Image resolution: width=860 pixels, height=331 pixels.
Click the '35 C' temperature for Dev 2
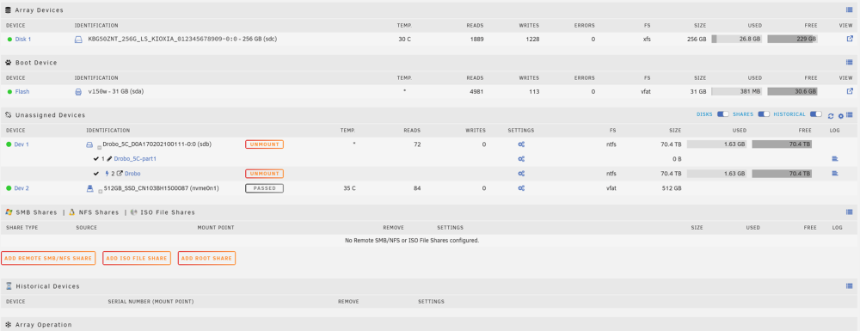349,188
